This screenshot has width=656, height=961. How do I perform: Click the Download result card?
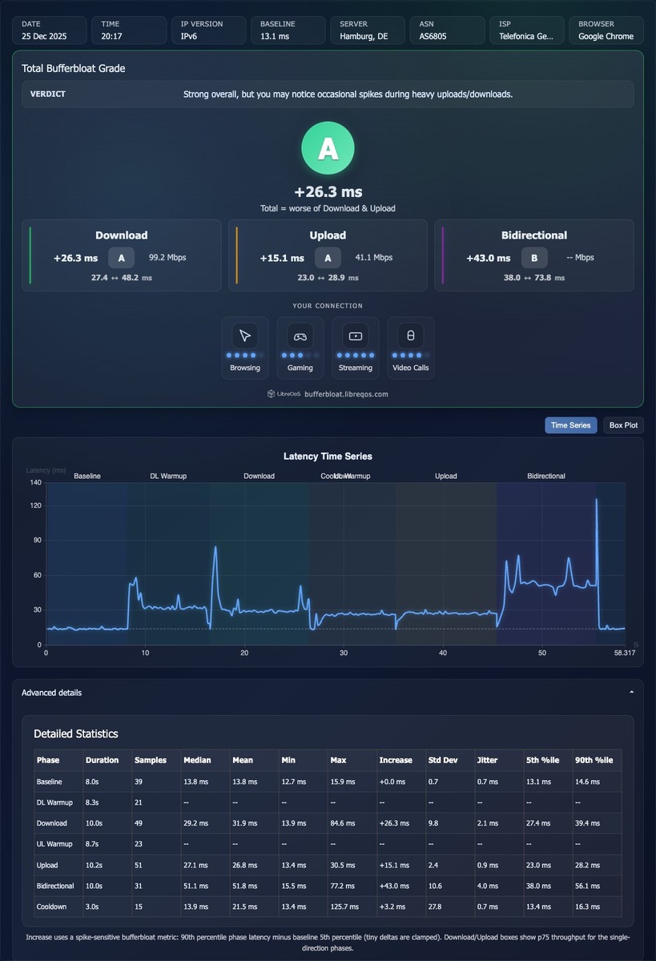(122, 255)
